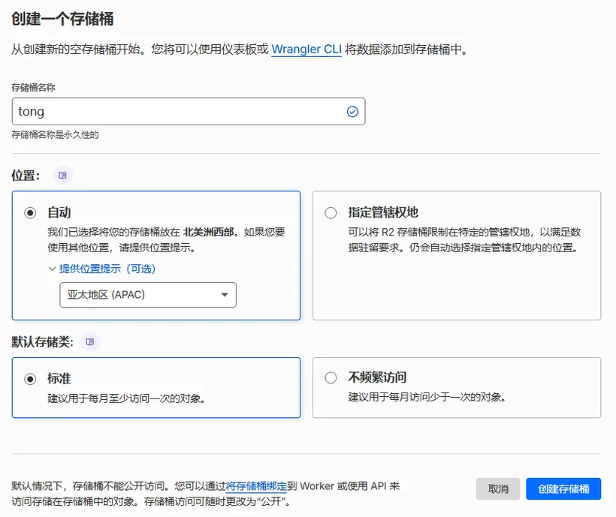Click the 指定管辖权地 card description about R2
Image resolution: width=616 pixels, height=517 pixels.
click(464, 239)
